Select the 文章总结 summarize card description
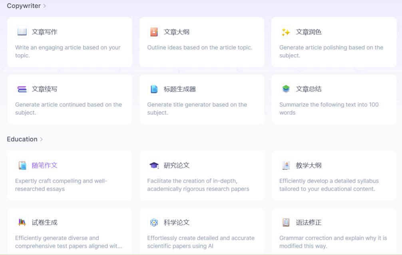Image resolution: width=402 pixels, height=255 pixels. 328,109
